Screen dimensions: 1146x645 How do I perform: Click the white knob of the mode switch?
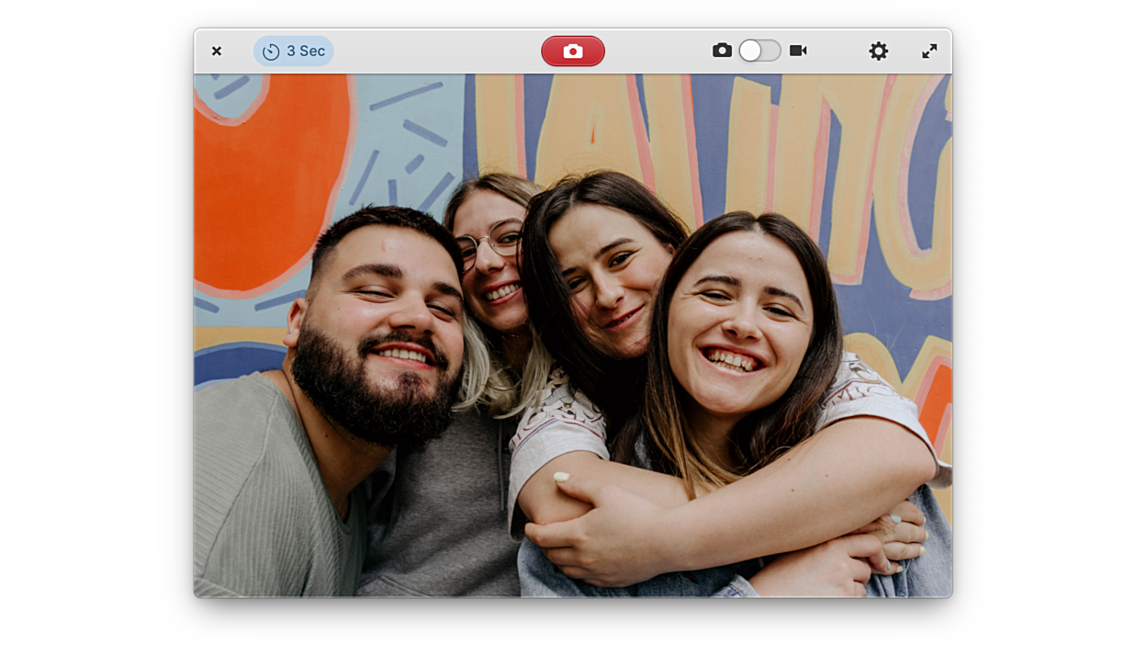point(750,51)
